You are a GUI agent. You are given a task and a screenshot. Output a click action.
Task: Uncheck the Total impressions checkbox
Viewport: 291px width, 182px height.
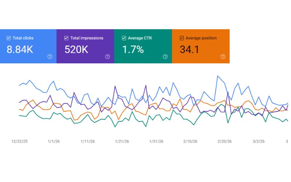(66, 38)
